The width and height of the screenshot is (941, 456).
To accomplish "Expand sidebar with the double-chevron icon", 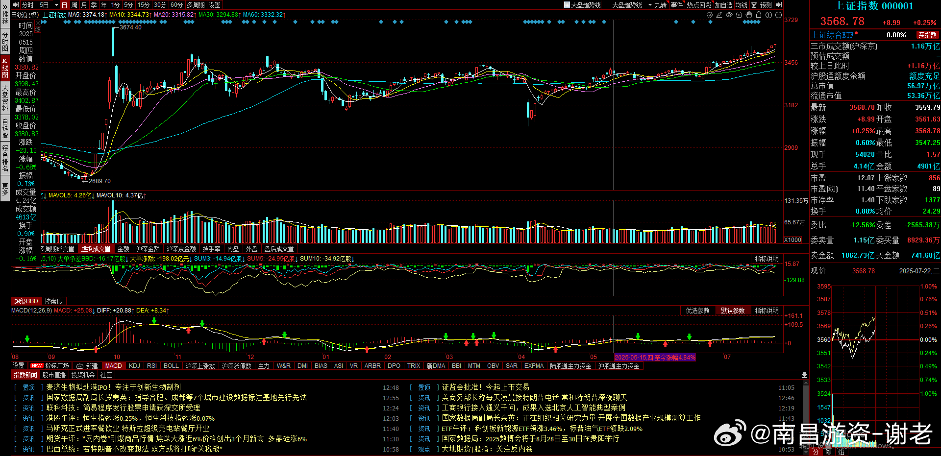I will [5, 7].
